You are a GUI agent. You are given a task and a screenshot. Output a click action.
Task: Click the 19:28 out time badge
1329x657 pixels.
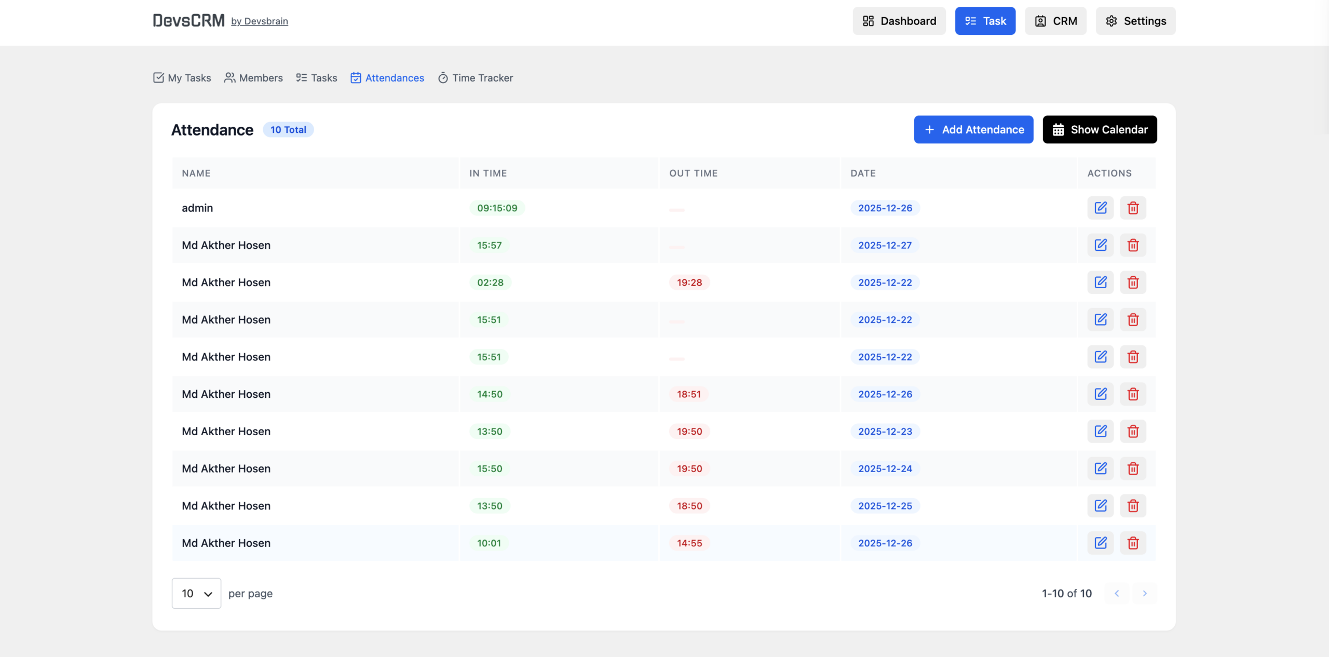click(689, 283)
